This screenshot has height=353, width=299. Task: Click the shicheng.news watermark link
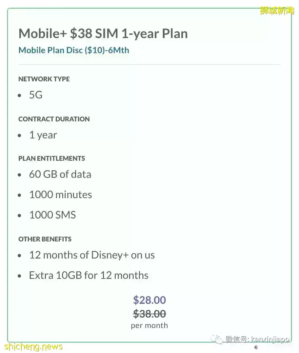pos(33,346)
